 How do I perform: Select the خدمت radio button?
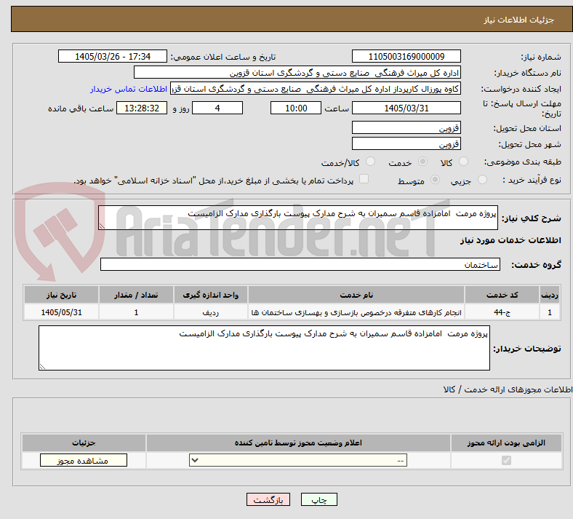point(422,162)
